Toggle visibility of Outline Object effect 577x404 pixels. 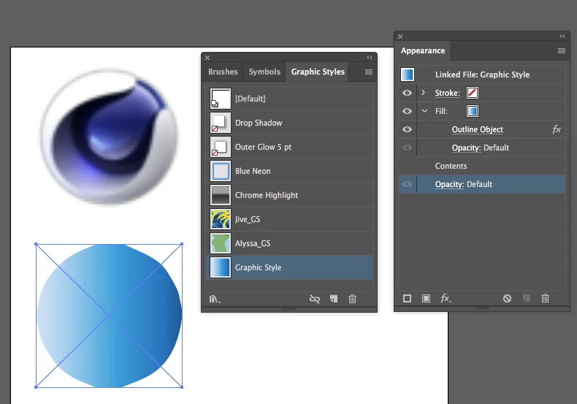[407, 129]
